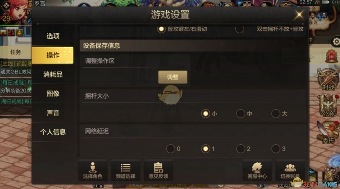The height and width of the screenshot is (189, 340).
Task: Close the 游戏设置 dialog
Action: tap(299, 15)
